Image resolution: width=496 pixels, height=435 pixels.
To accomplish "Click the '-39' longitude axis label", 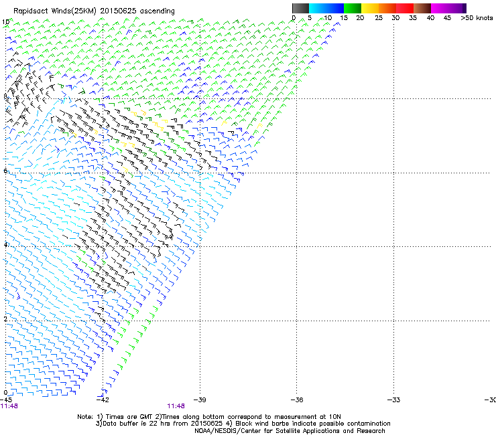I will point(200,400).
